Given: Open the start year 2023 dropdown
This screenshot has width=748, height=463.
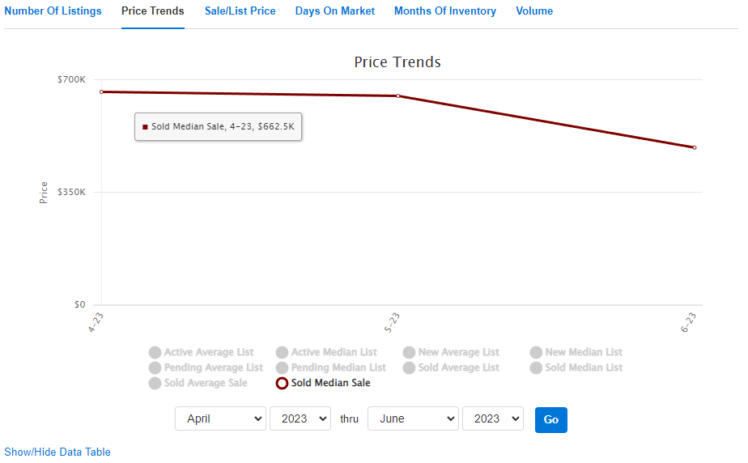Looking at the screenshot, I should click(300, 418).
